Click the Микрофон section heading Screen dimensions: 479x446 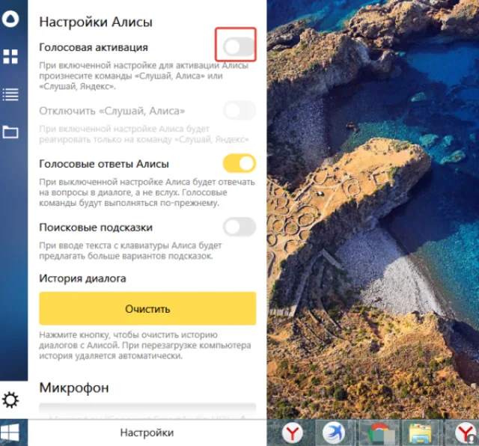coord(74,388)
